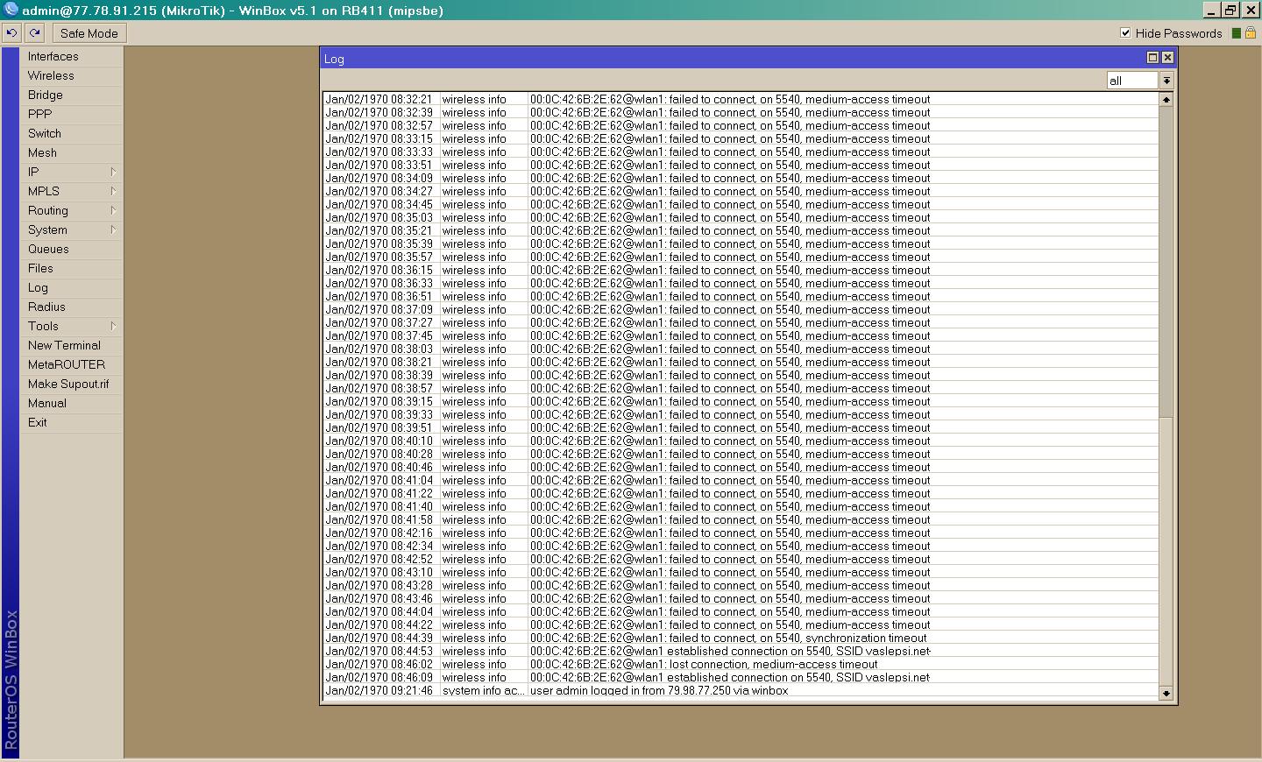The width and height of the screenshot is (1262, 762).
Task: Click the padlock secure-connection icon
Action: pos(1251,32)
